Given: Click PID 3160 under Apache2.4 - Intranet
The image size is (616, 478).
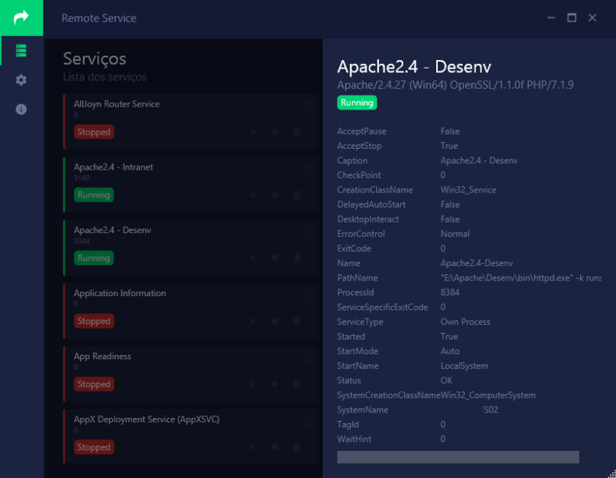Looking at the screenshot, I should point(82,178).
